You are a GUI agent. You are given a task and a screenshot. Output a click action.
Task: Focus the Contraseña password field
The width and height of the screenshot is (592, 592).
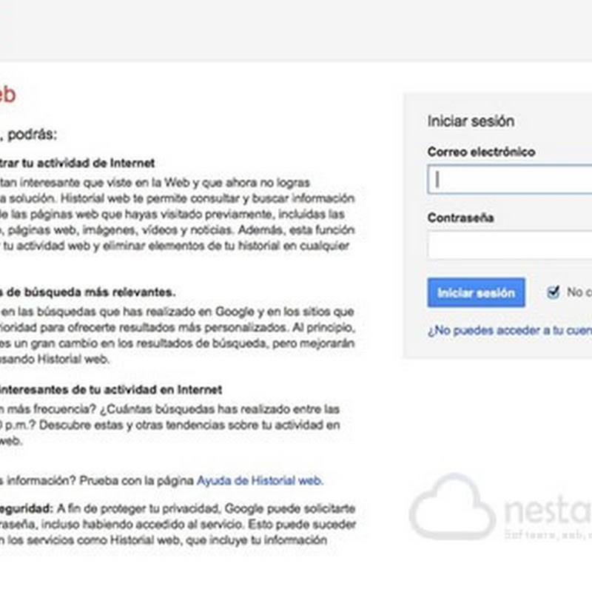(510, 245)
